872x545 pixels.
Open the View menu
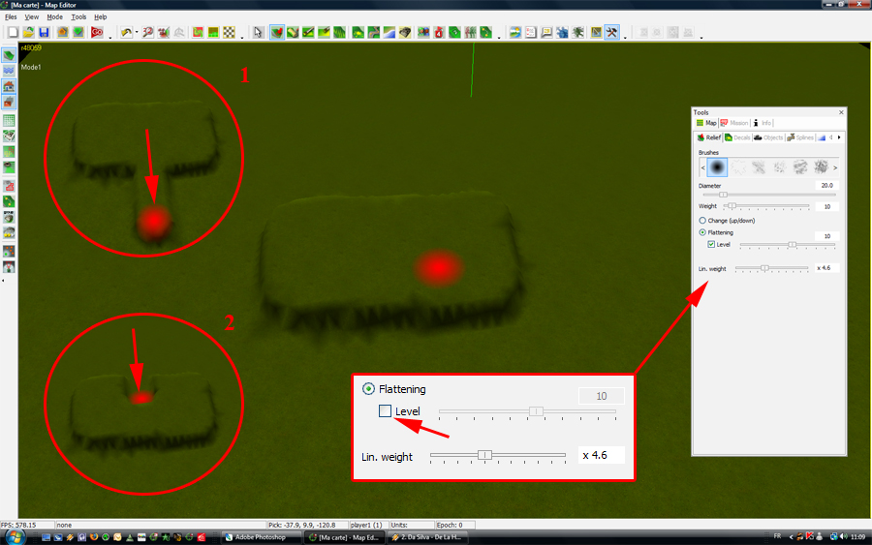32,17
